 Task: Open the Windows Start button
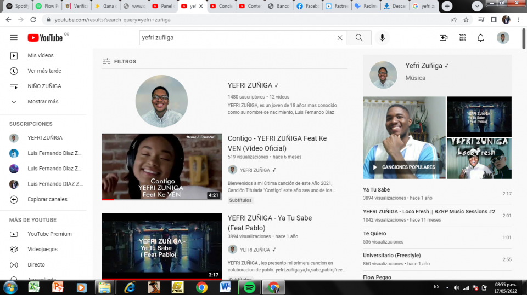point(10,288)
